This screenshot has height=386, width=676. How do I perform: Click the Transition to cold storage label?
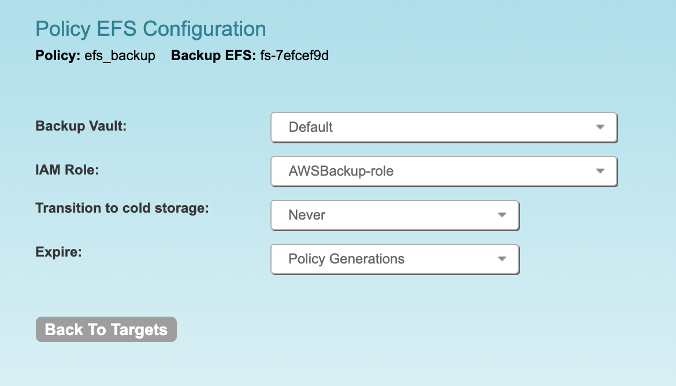pos(122,208)
